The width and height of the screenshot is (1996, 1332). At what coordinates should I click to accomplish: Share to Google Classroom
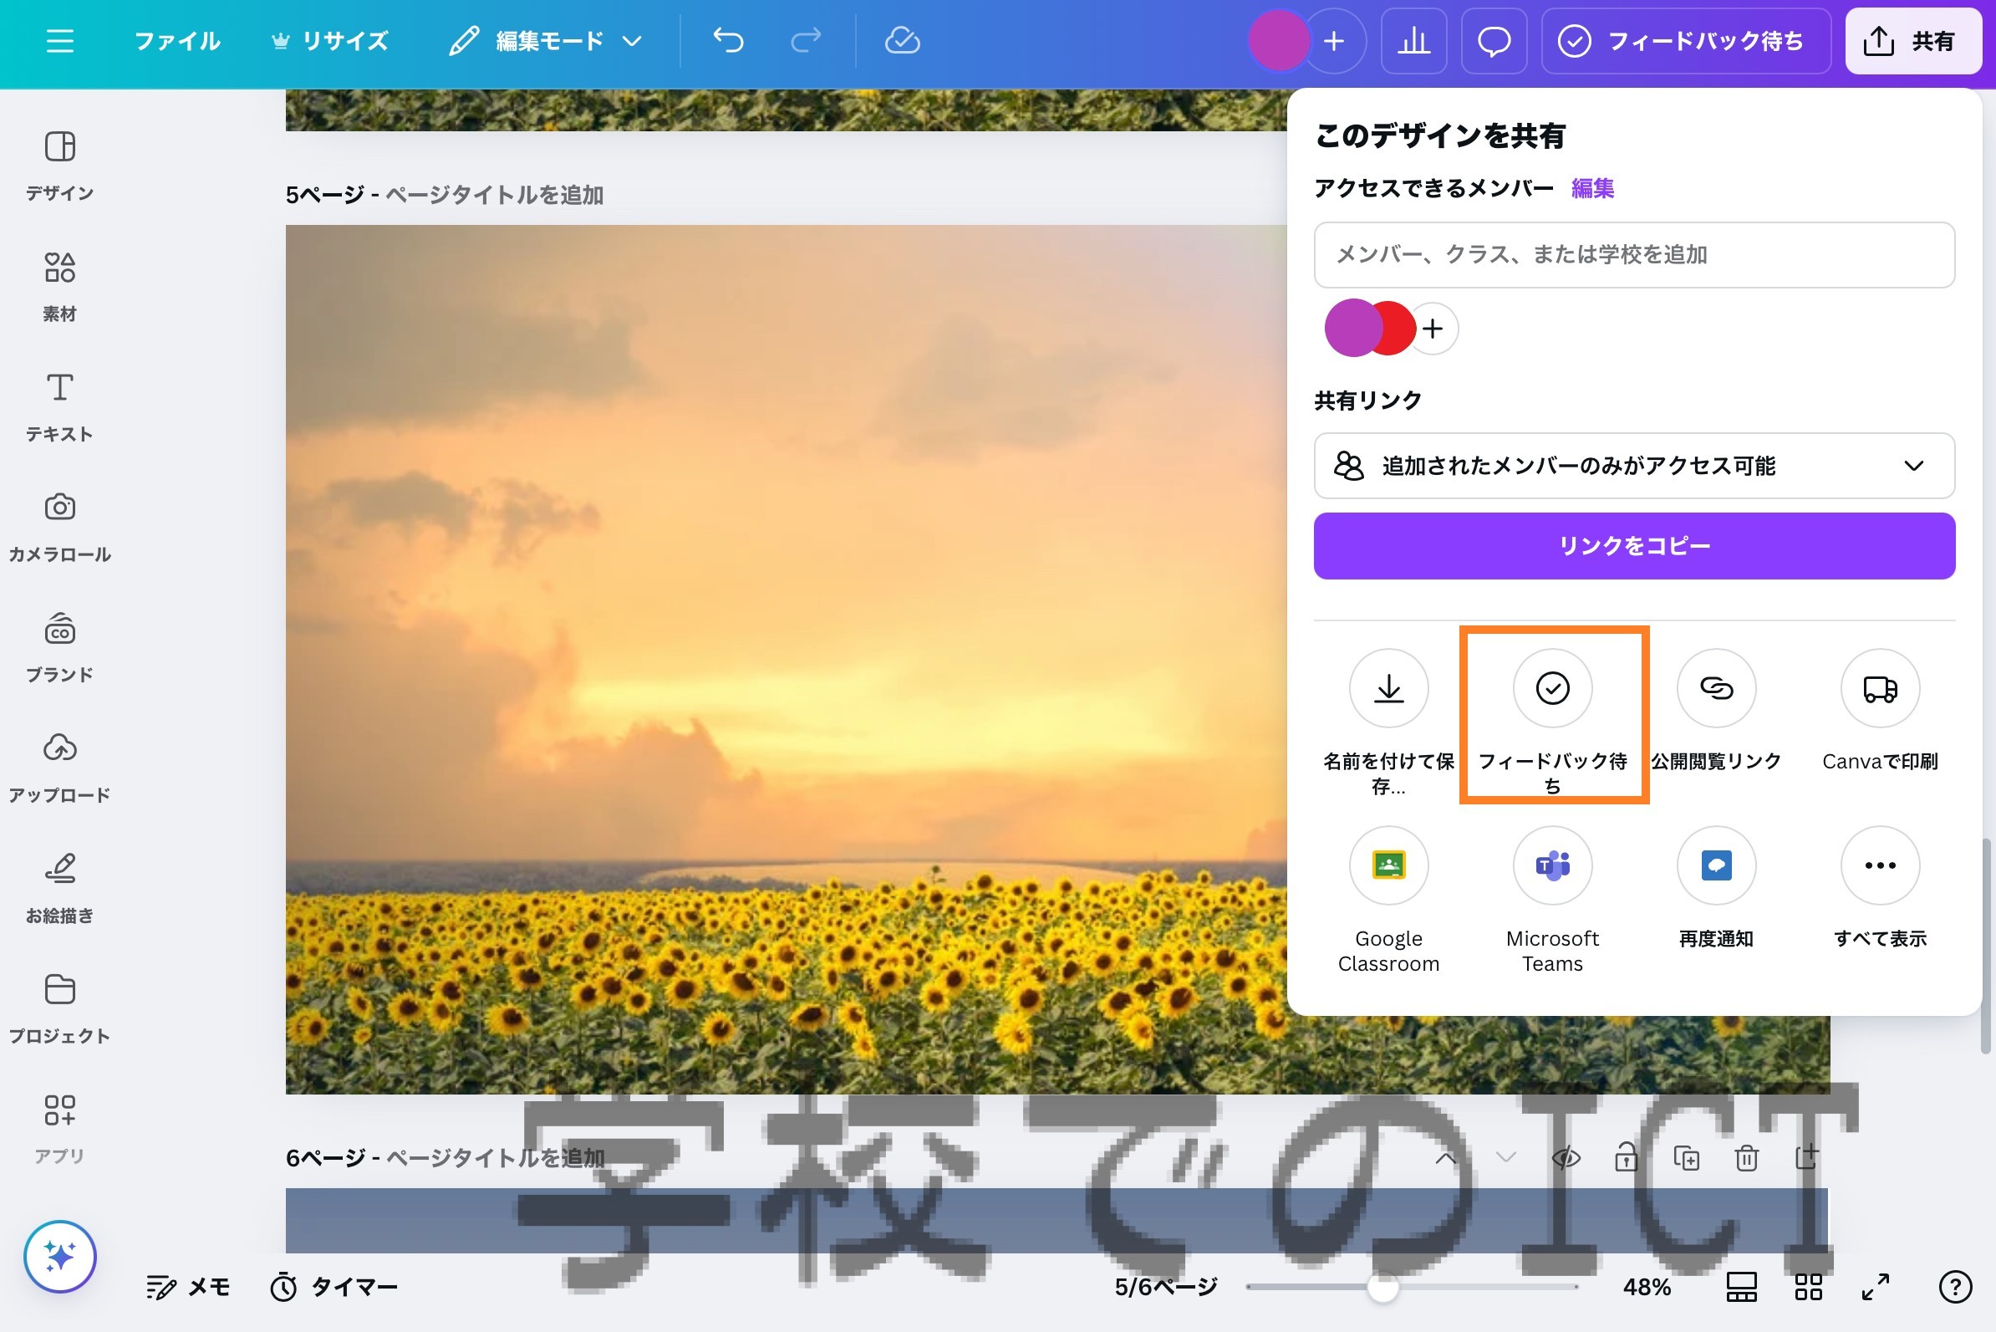click(x=1388, y=901)
